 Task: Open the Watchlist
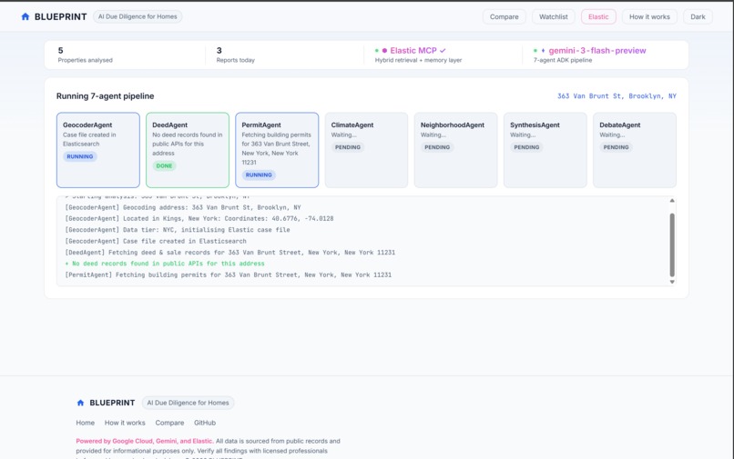coord(554,17)
